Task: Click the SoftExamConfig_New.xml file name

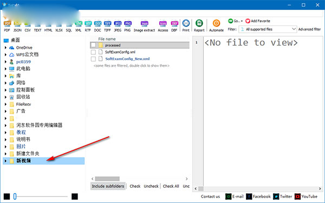Action: (x=127, y=59)
